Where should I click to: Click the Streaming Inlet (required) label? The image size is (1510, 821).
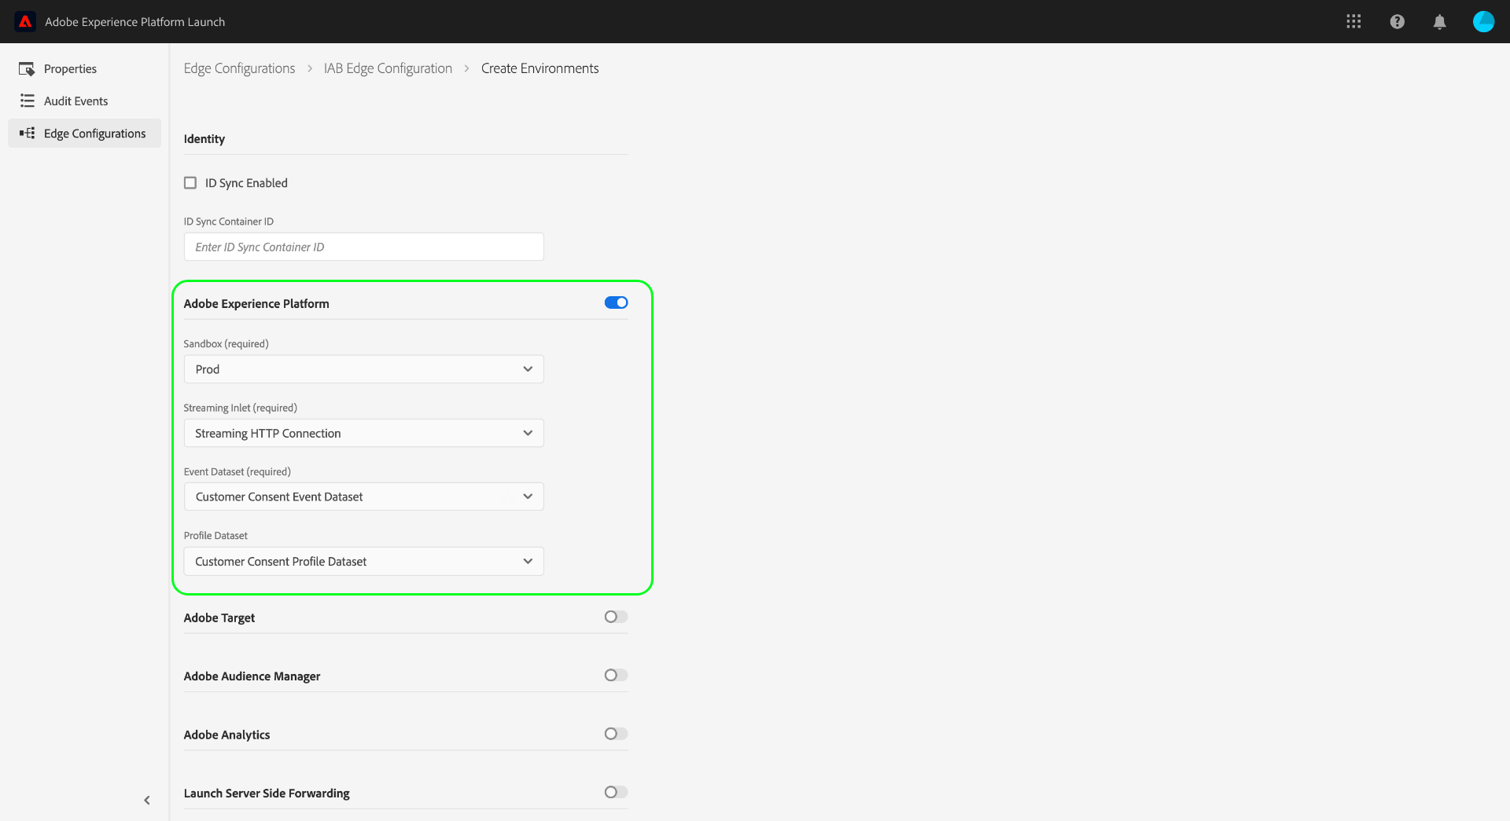pyautogui.click(x=240, y=408)
